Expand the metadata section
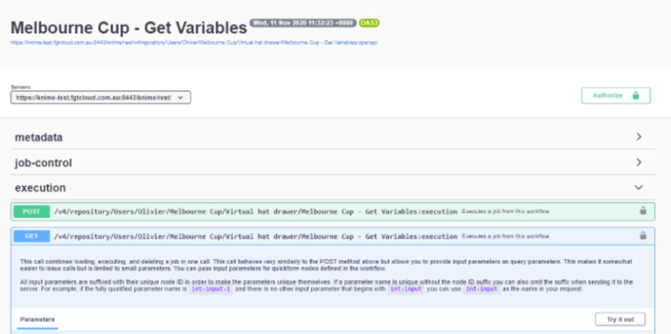The width and height of the screenshot is (671, 334). 638,137
